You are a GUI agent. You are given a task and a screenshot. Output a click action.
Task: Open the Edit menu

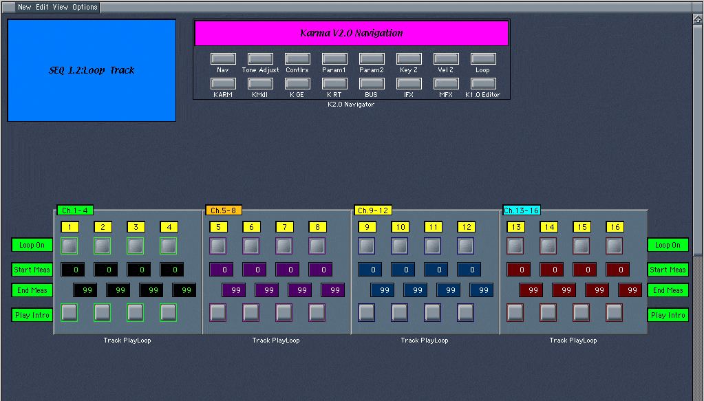click(x=42, y=7)
